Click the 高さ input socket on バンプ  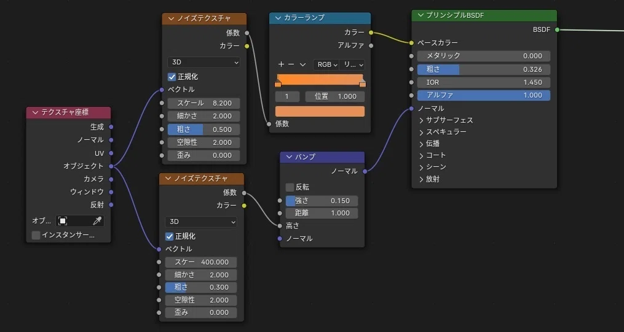280,226
